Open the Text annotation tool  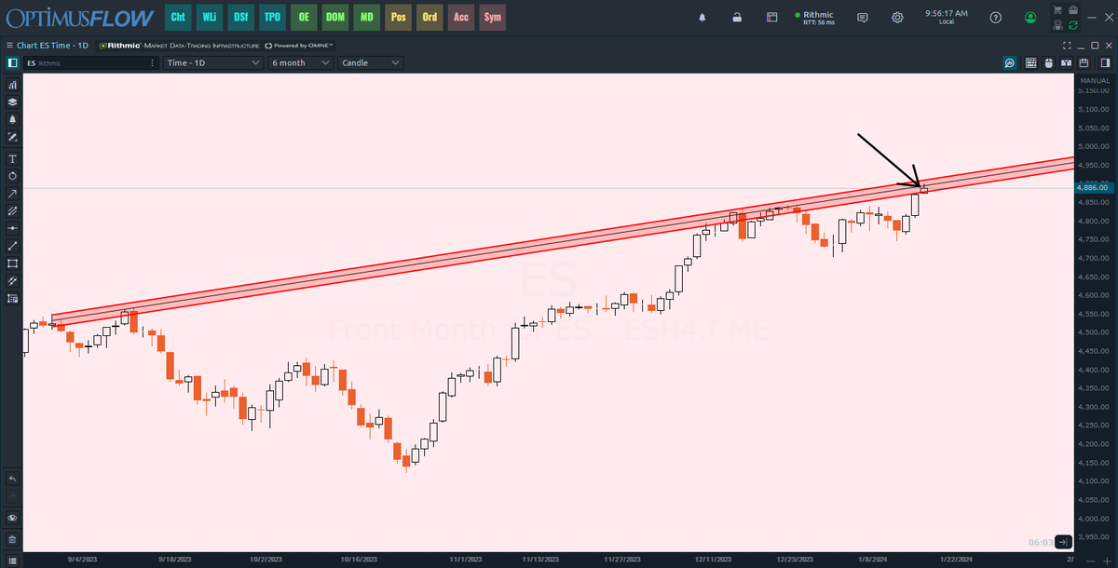point(11,158)
